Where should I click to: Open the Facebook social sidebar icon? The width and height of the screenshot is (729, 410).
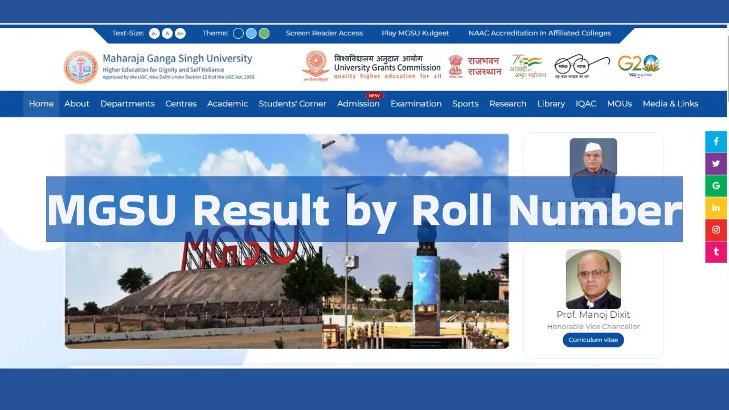pos(716,142)
